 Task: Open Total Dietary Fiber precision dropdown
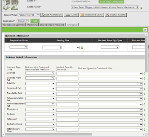[40, 129]
